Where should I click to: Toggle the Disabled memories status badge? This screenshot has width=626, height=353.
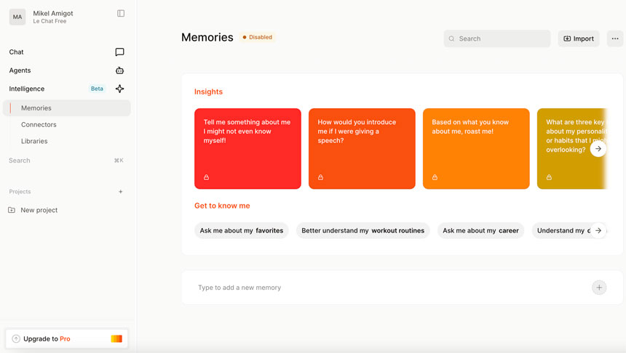(x=257, y=37)
